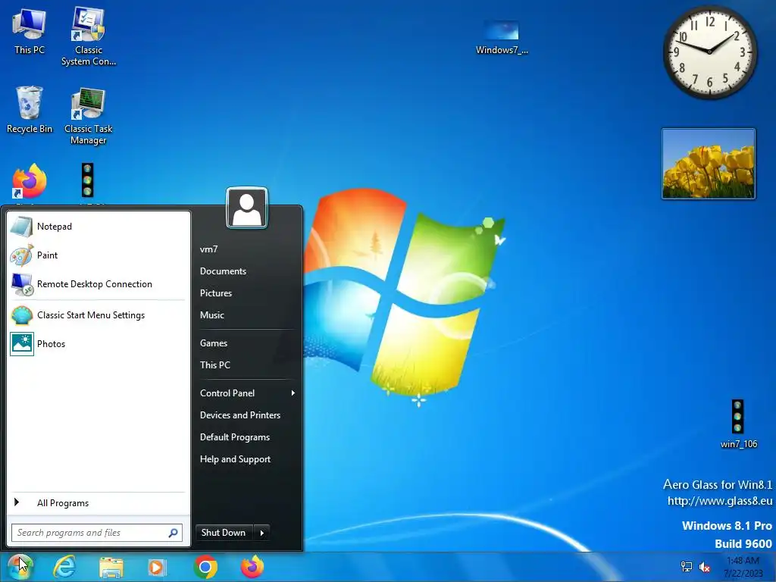
Task: Click the tulips slideshow gadget
Action: pyautogui.click(x=709, y=164)
